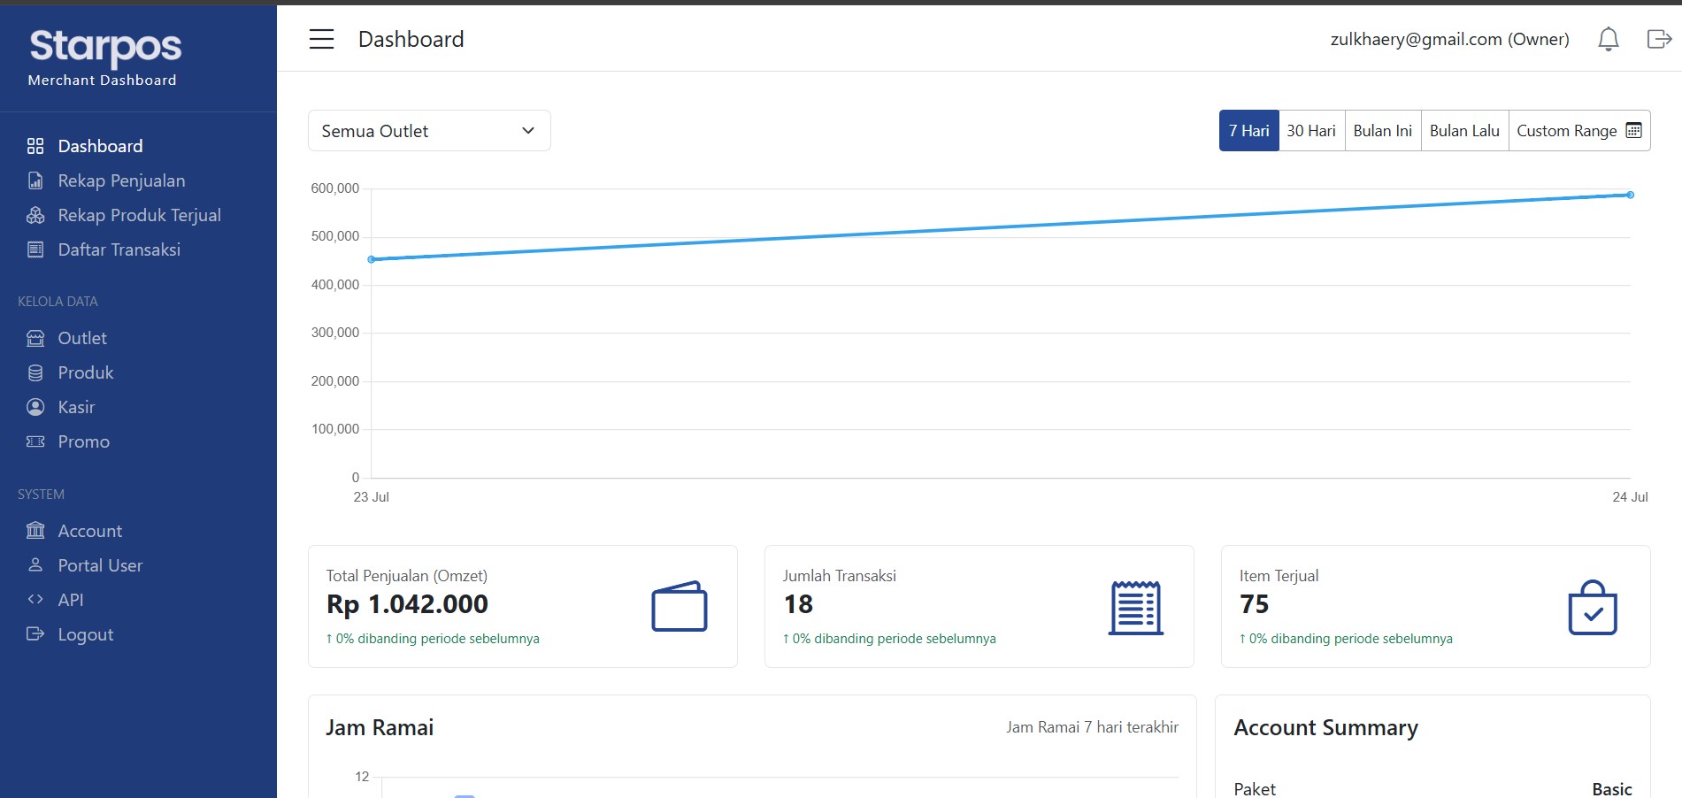Select the Bulan Lalu range tab
Viewport: 1682px width, 798px height.
tap(1464, 131)
